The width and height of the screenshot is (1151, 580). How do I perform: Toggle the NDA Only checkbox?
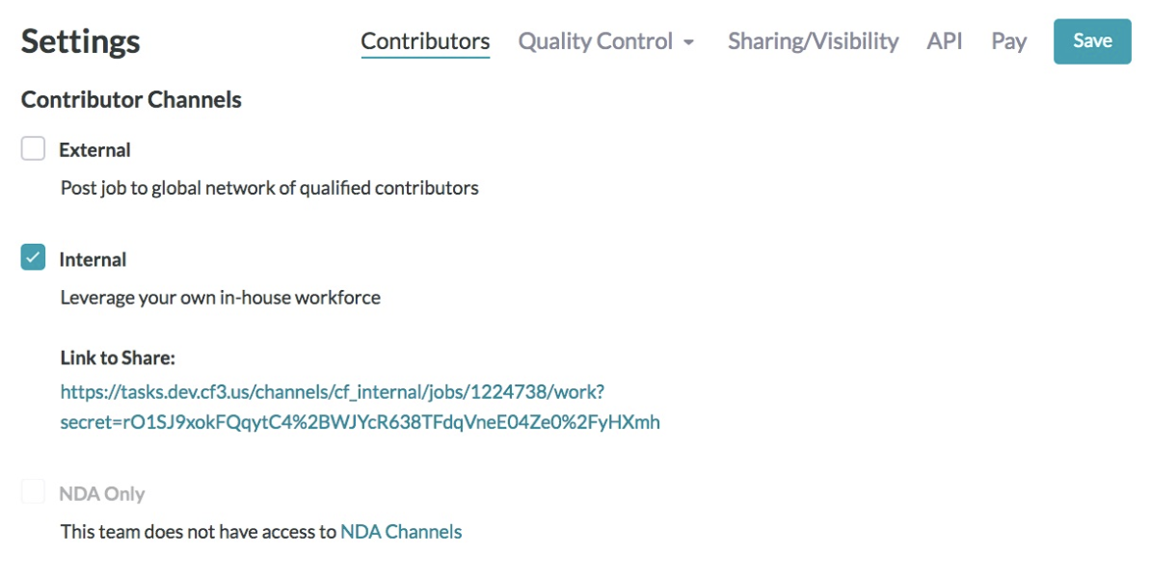click(33, 491)
